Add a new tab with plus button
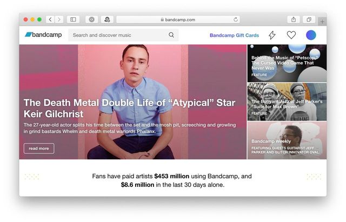 click(x=322, y=22)
